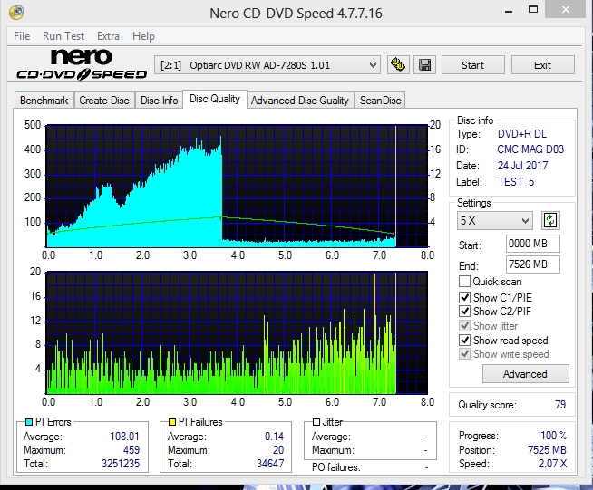Click PI Errors total 3251235
The height and width of the screenshot is (490, 593).
(121, 464)
